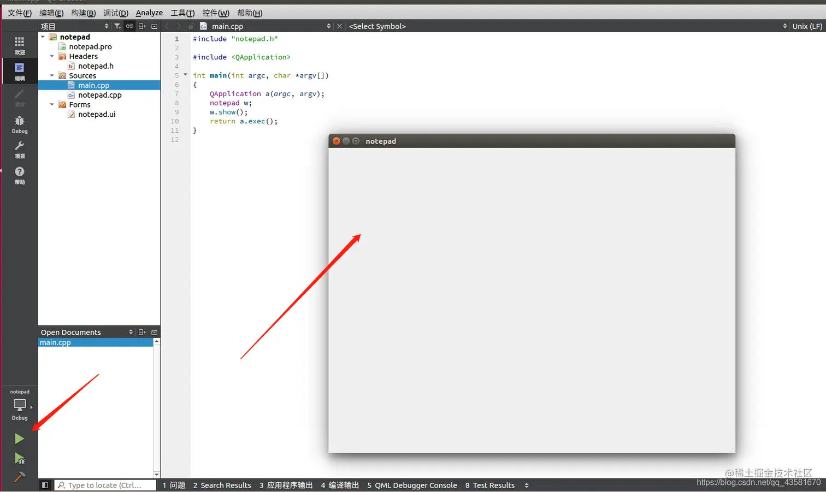Click the Open Documents scrollbar up arrow
Image resolution: width=826 pixels, height=492 pixels.
157,341
